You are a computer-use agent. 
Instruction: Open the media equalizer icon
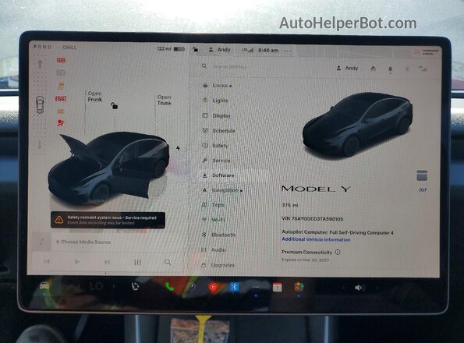[x=137, y=262]
